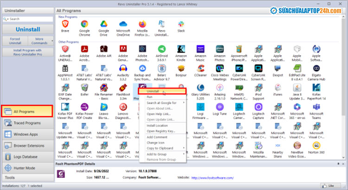348x190 pixels.
Task: Click inside the Search input field
Action: click(x=31, y=19)
